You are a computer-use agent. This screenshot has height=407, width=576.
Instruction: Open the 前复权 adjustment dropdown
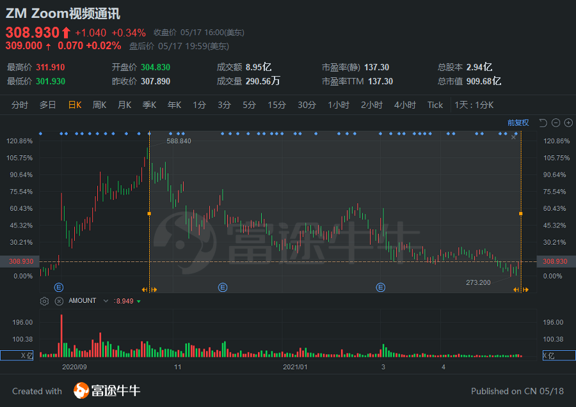pos(518,123)
